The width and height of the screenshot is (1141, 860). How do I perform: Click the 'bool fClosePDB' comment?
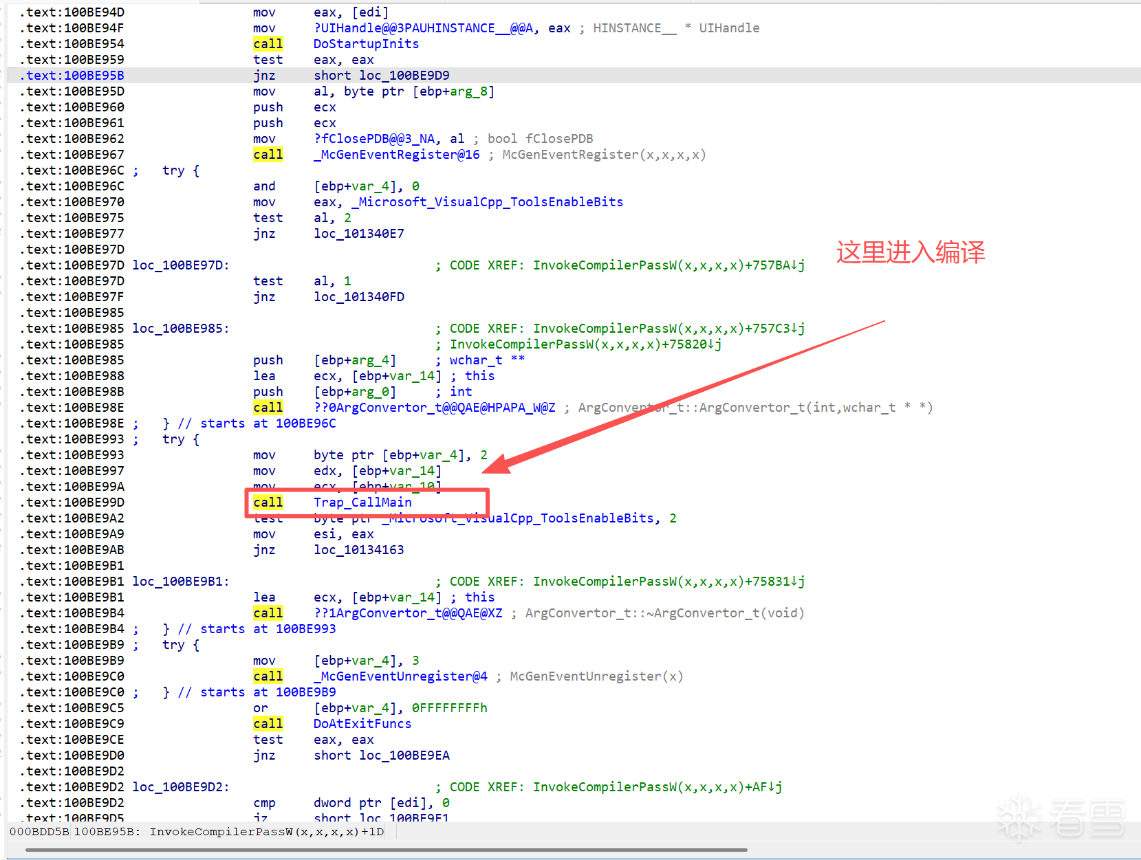pyautogui.click(x=540, y=139)
